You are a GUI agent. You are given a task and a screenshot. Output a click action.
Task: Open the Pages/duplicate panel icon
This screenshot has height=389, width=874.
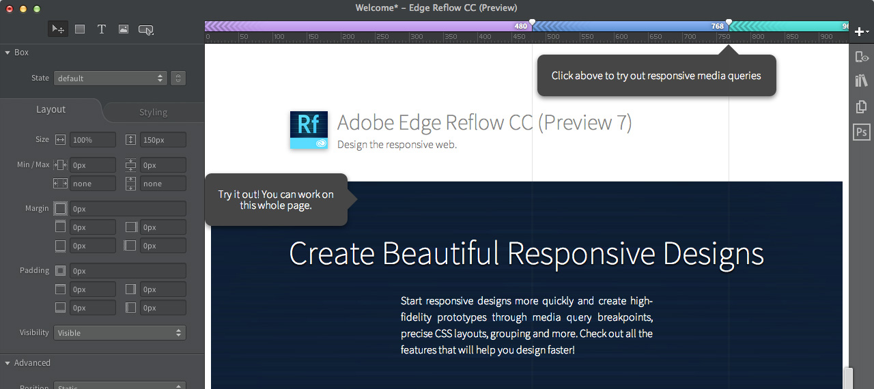(x=862, y=106)
